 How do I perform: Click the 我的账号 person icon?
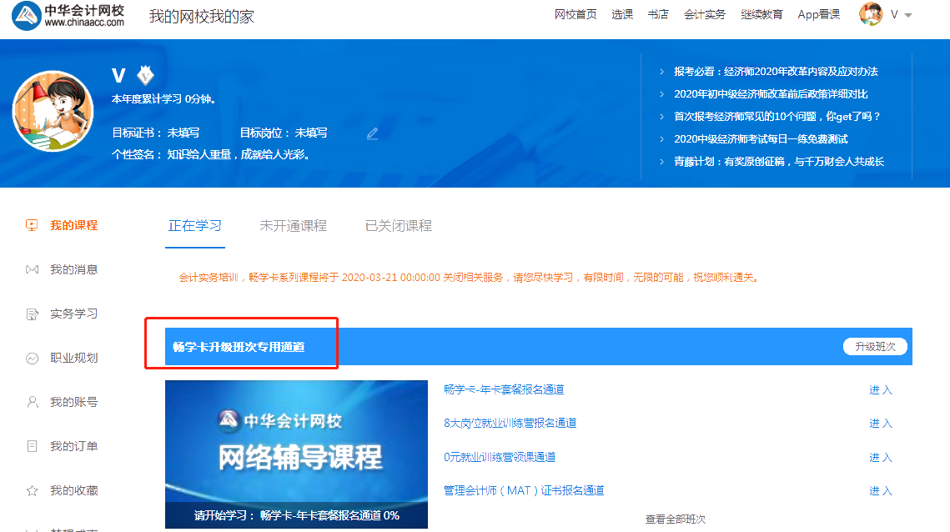pos(32,402)
